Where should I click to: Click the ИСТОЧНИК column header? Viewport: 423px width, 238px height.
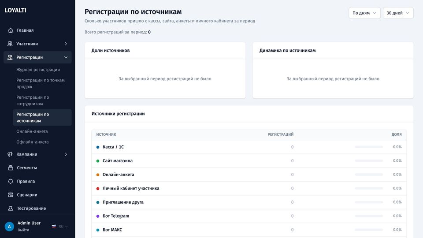pos(106,134)
